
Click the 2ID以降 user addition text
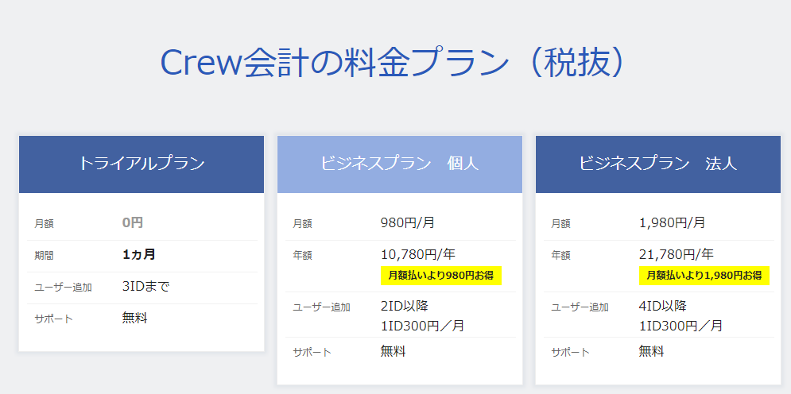tap(405, 305)
